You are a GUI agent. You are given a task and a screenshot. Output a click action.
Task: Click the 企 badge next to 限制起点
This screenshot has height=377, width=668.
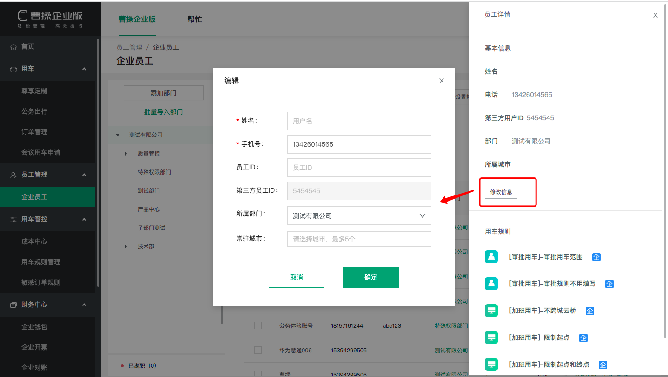coord(583,338)
